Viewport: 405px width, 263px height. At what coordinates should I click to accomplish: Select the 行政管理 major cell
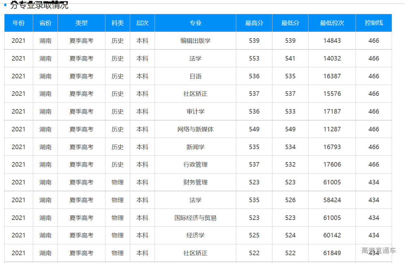[195, 165]
